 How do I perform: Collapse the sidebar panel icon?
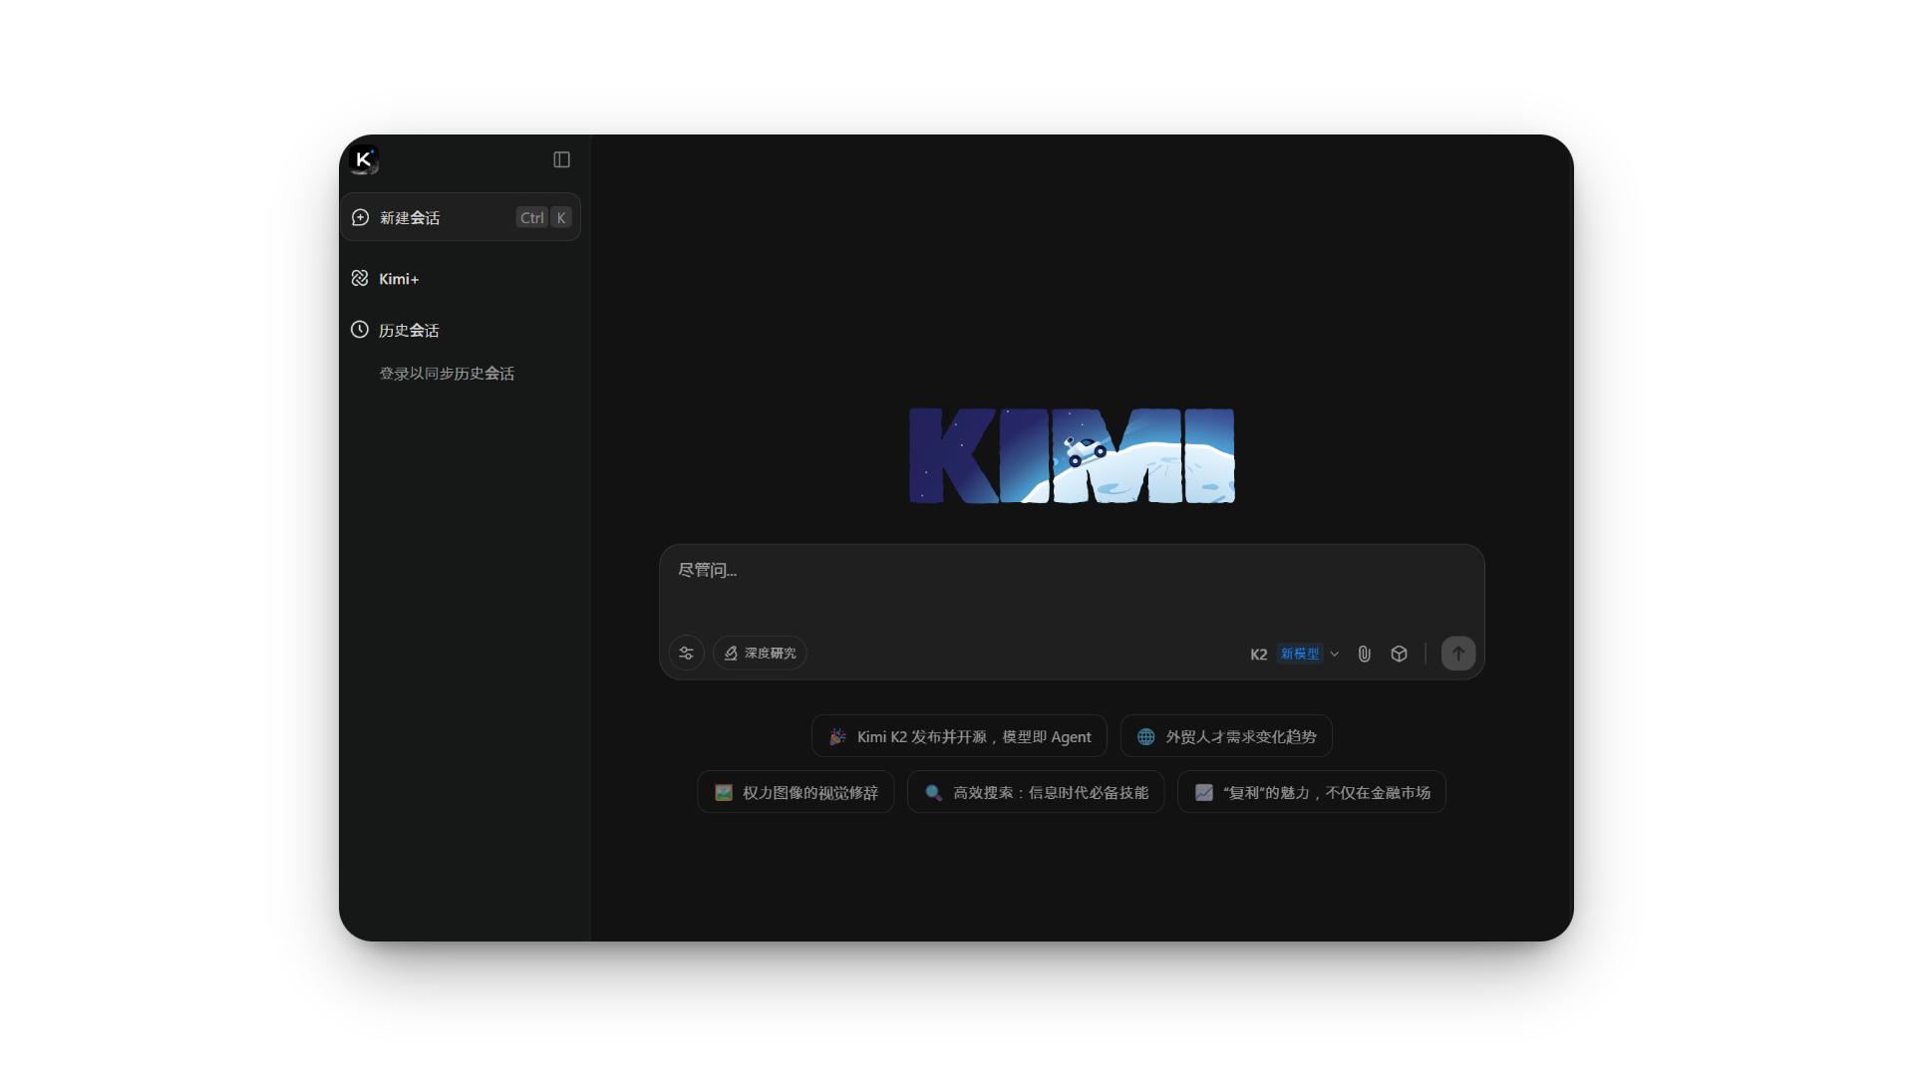coord(561,159)
